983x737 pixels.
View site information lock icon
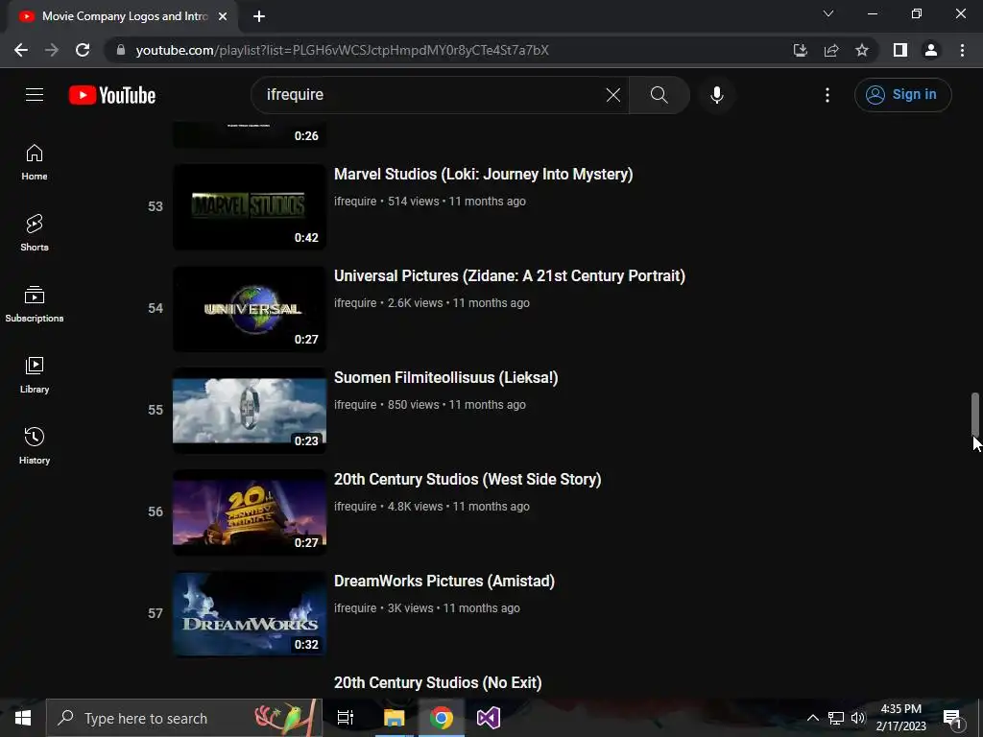pyautogui.click(x=121, y=50)
